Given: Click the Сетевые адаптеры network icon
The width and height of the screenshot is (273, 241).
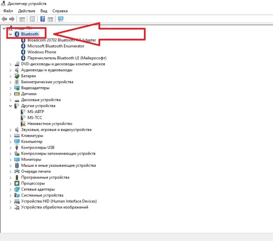Looking at the screenshot, I should pos(17,189).
